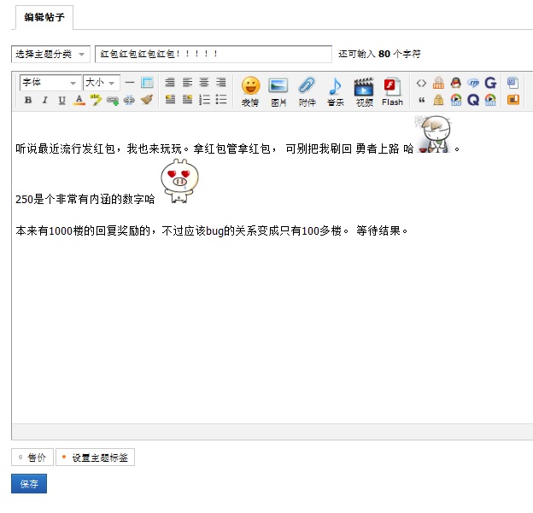Click the dark blue G icon
Viewport: 533px width, 513px height.
click(490, 83)
